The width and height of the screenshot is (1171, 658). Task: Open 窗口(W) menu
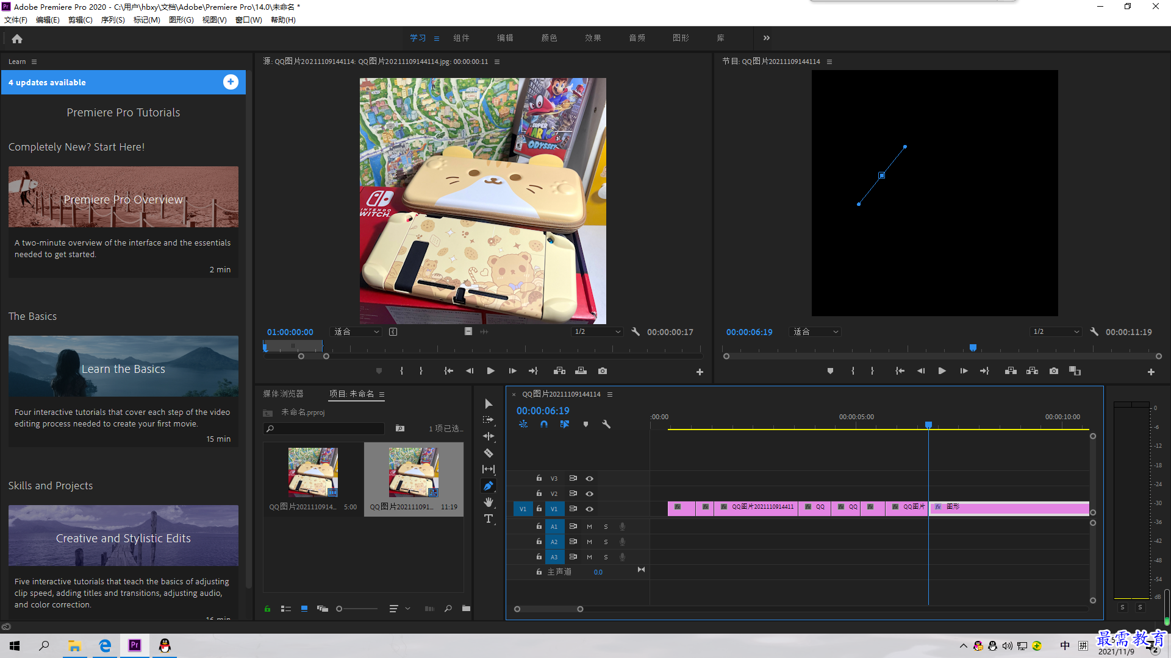tap(249, 20)
